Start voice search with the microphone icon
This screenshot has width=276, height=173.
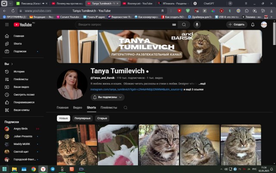pyautogui.click(x=197, y=25)
